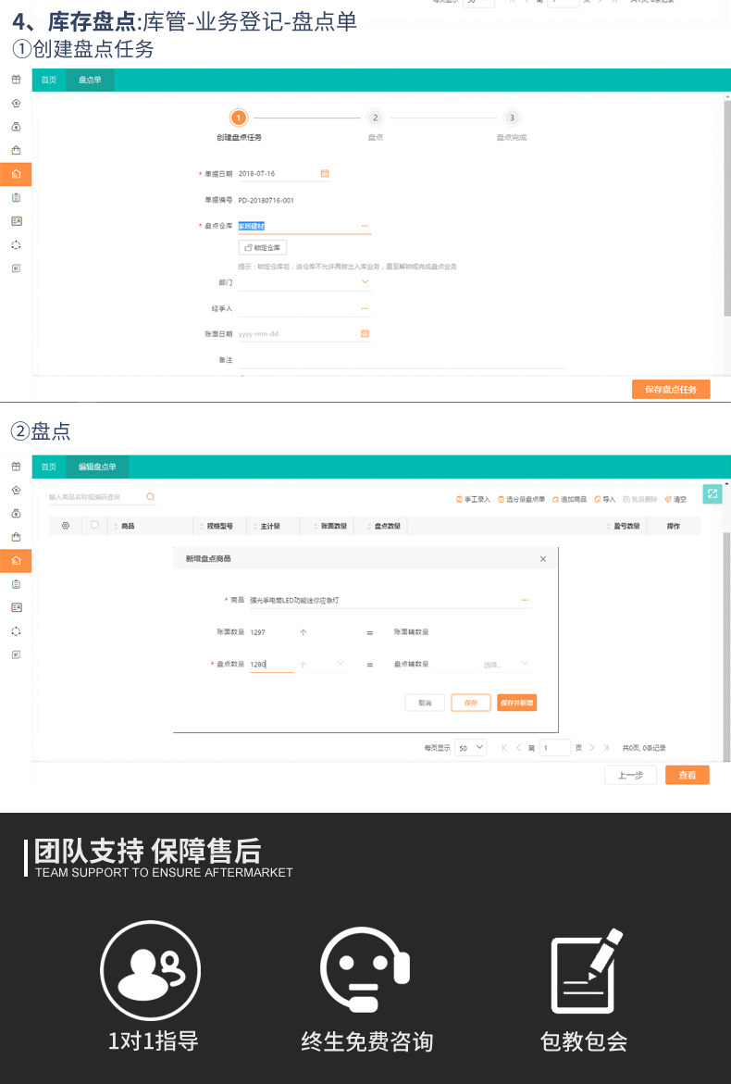
Task: Click the orange 查看 button
Action: point(688,775)
